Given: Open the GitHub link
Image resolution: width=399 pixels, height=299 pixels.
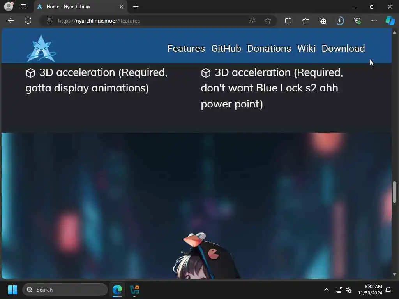Looking at the screenshot, I should [226, 48].
